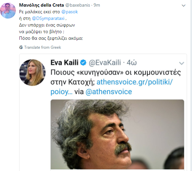Click the tweet text 'Πόσο θα σας ξεφτιλίζει ακόμα'
The height and width of the screenshot is (171, 192).
[51, 38]
